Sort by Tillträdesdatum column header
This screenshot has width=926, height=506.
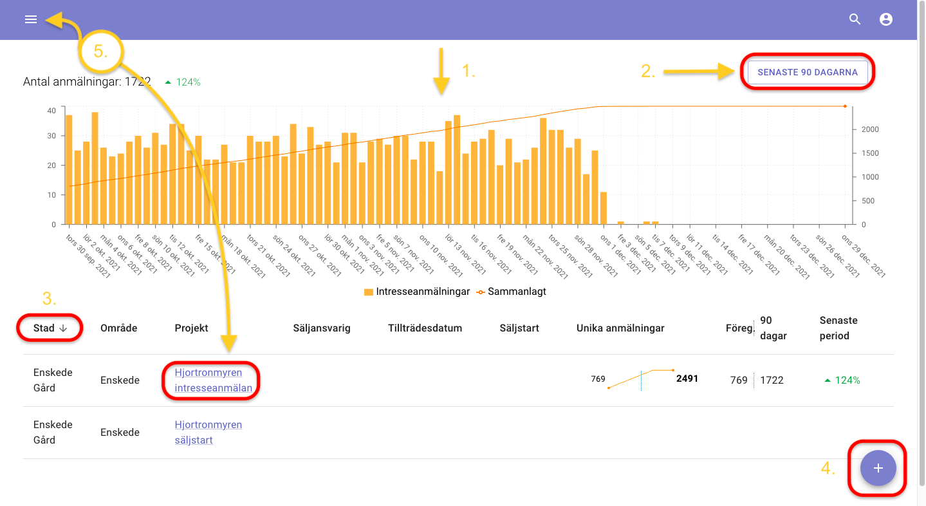[x=425, y=328]
